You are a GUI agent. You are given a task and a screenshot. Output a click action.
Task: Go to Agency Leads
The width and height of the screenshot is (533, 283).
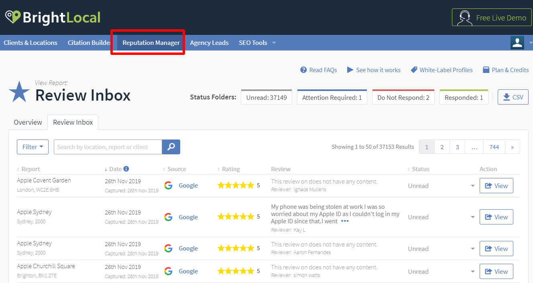click(209, 42)
